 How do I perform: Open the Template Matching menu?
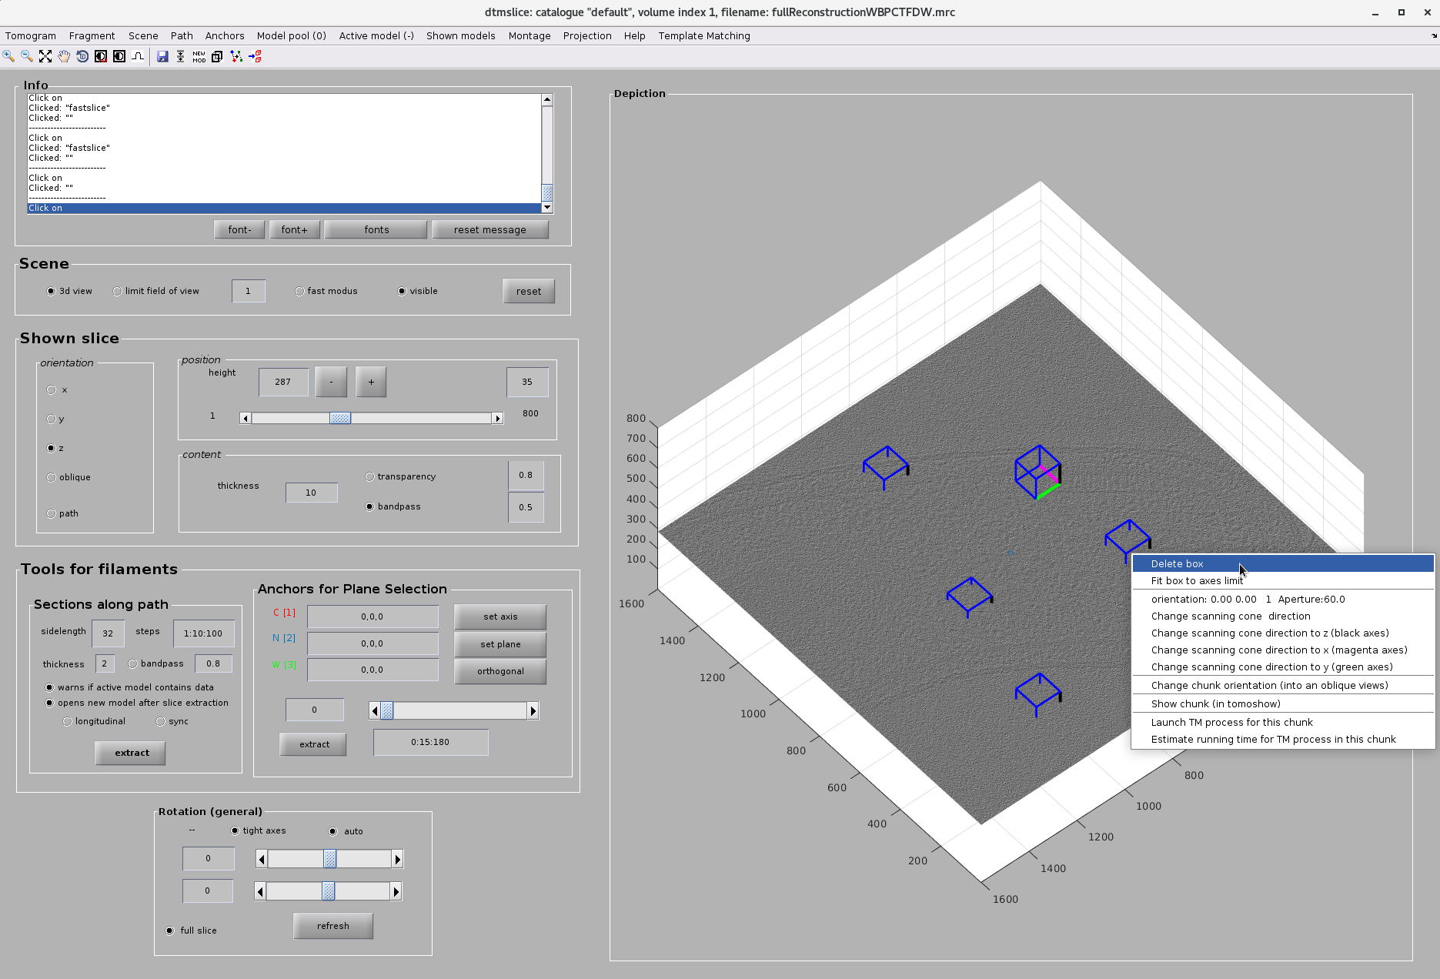point(703,35)
